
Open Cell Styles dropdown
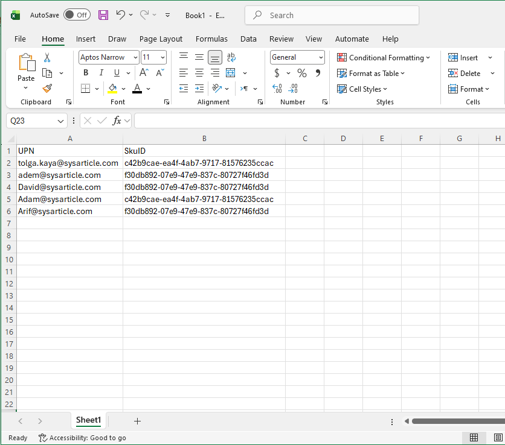tap(362, 89)
